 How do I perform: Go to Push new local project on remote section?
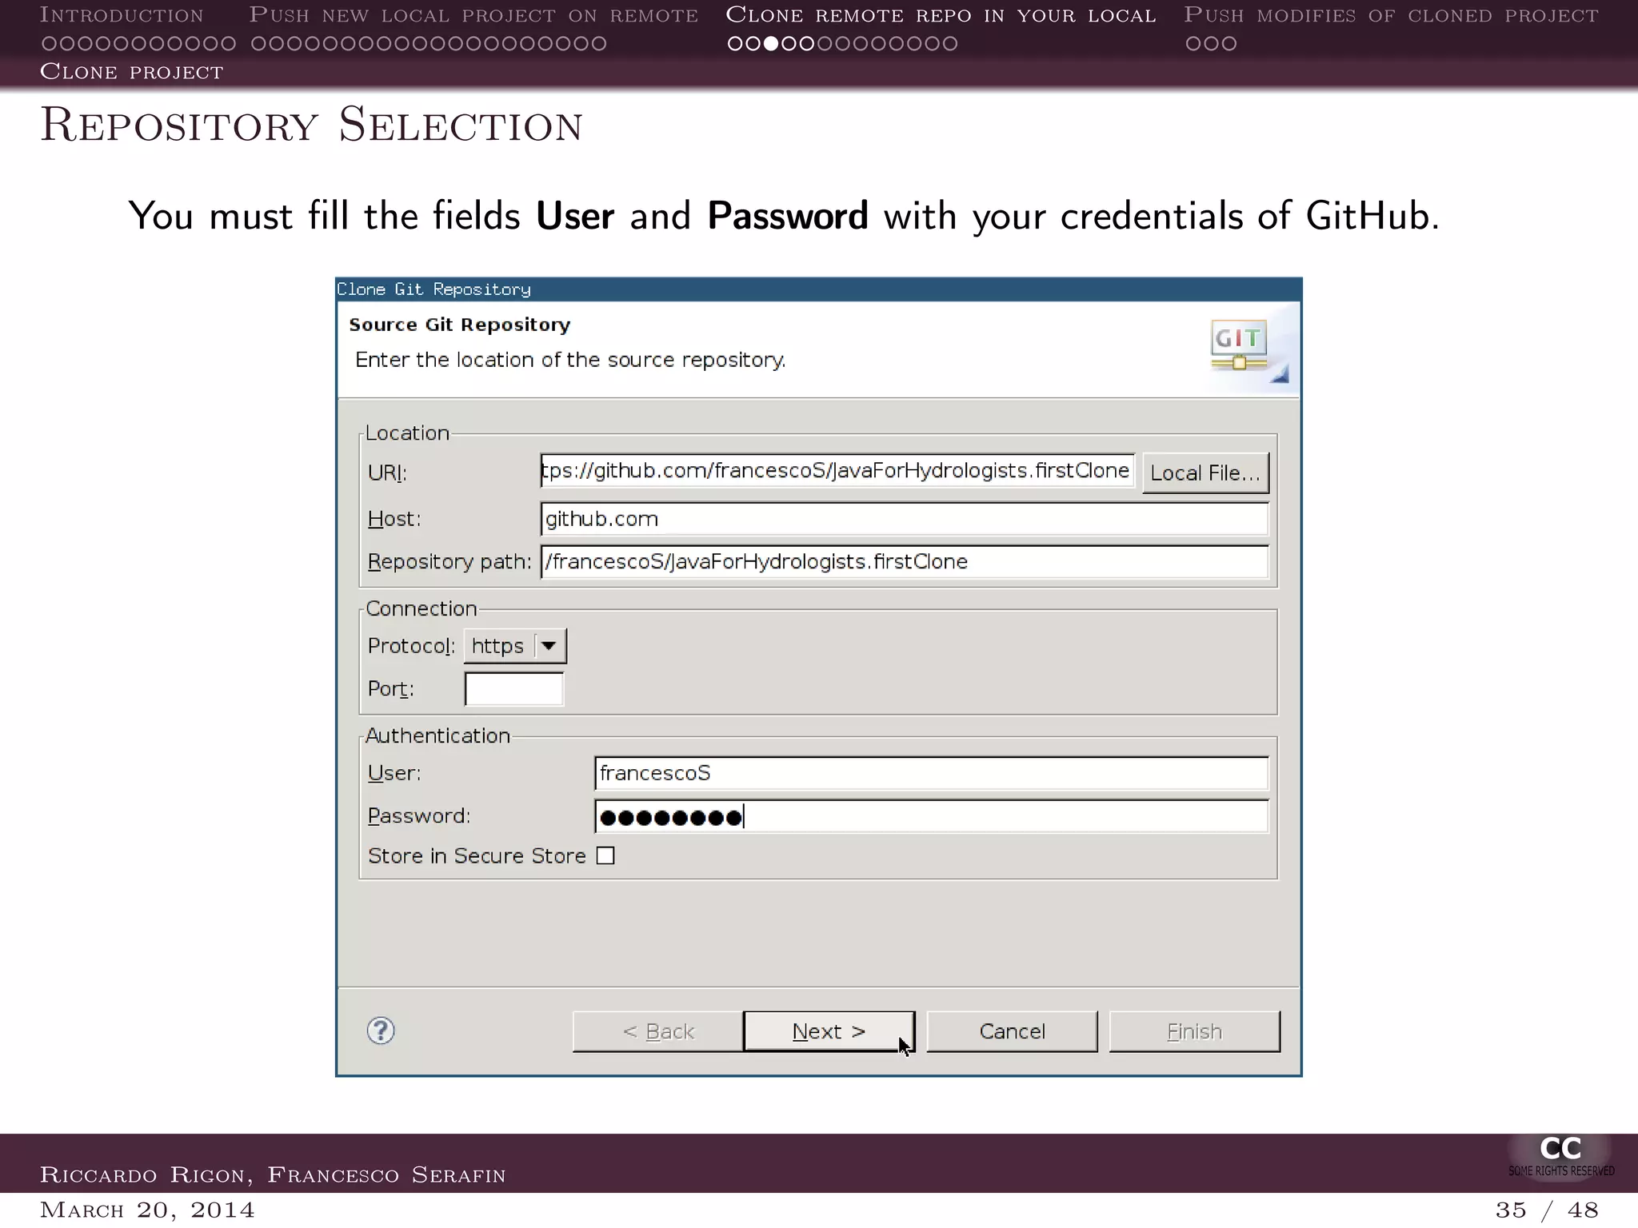pyautogui.click(x=473, y=14)
